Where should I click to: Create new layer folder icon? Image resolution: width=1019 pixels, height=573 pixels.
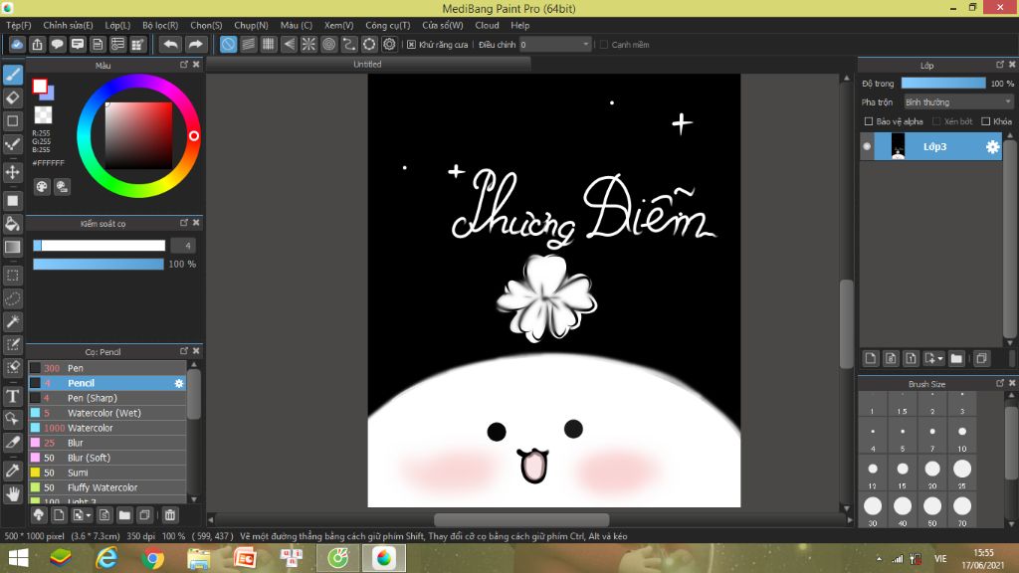click(x=956, y=358)
